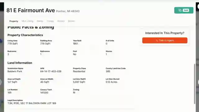Click the Lot Size value 5,097 SqFt

point(79,82)
